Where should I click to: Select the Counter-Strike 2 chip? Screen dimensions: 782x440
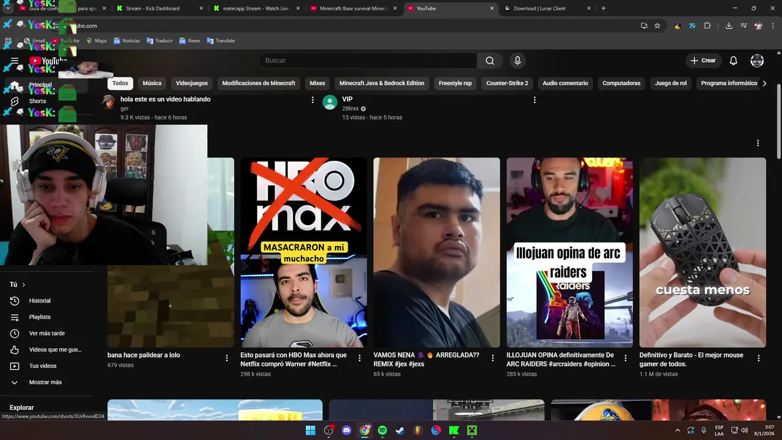click(507, 83)
